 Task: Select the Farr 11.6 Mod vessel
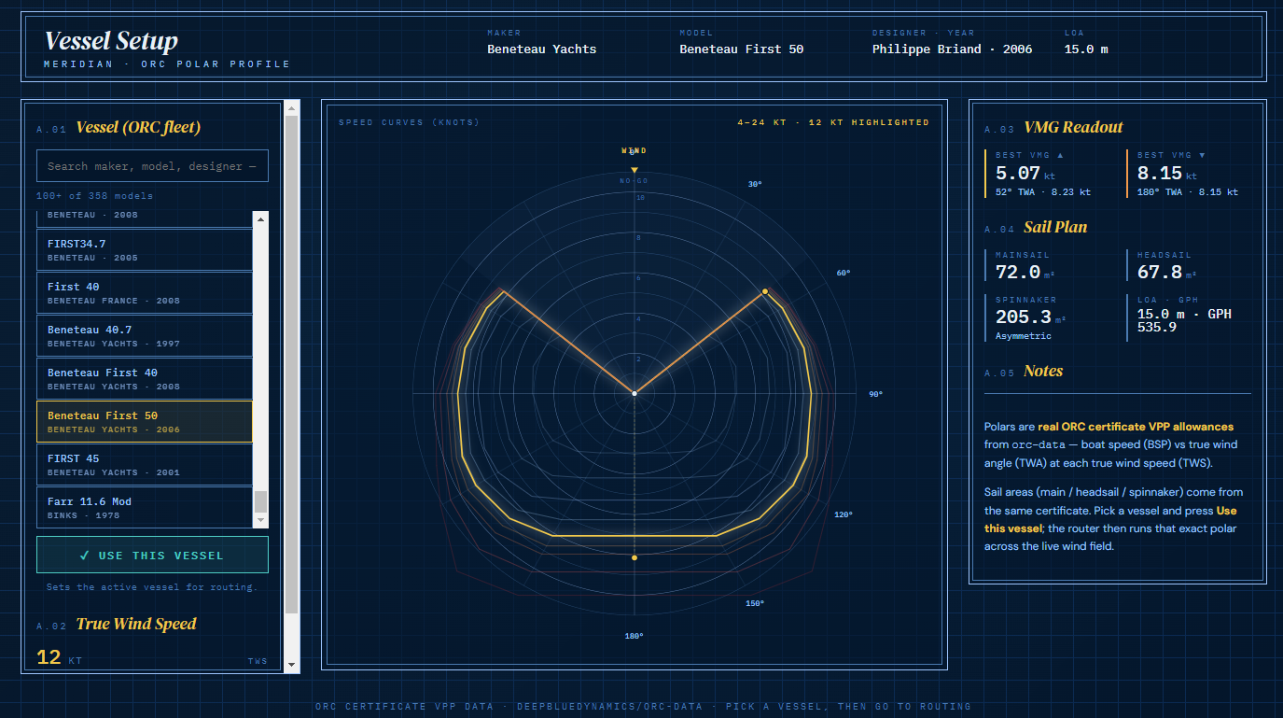(x=145, y=507)
